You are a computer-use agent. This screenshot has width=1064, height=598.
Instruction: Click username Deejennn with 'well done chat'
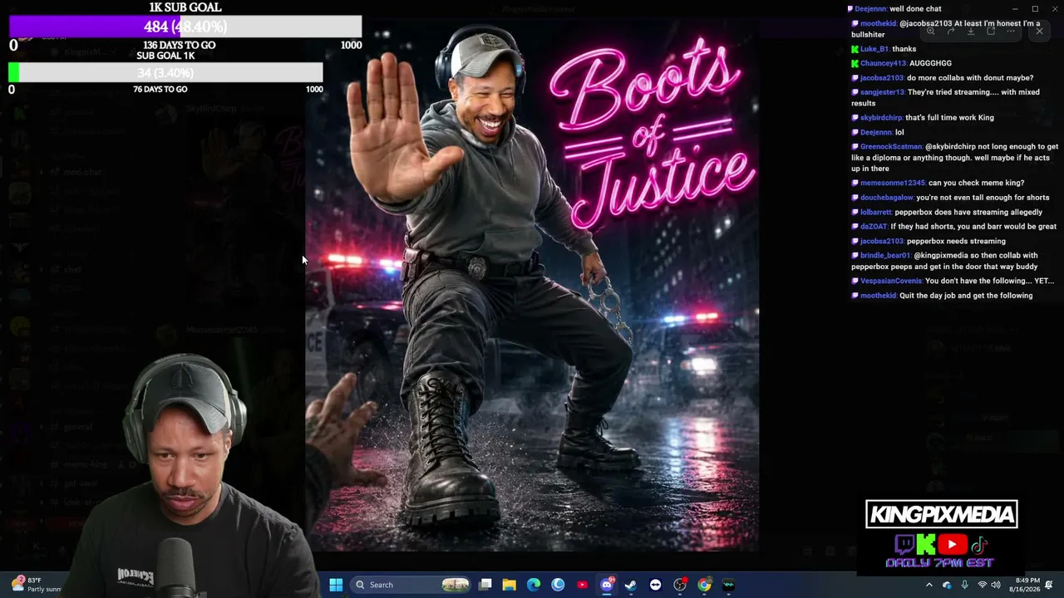(870, 9)
